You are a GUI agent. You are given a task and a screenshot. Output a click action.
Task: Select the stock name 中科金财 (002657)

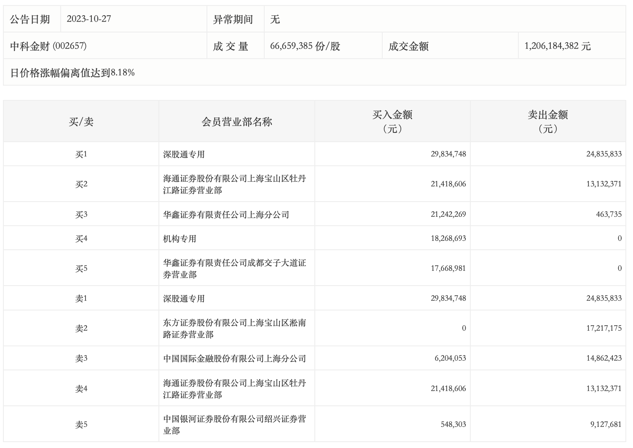pyautogui.click(x=48, y=46)
